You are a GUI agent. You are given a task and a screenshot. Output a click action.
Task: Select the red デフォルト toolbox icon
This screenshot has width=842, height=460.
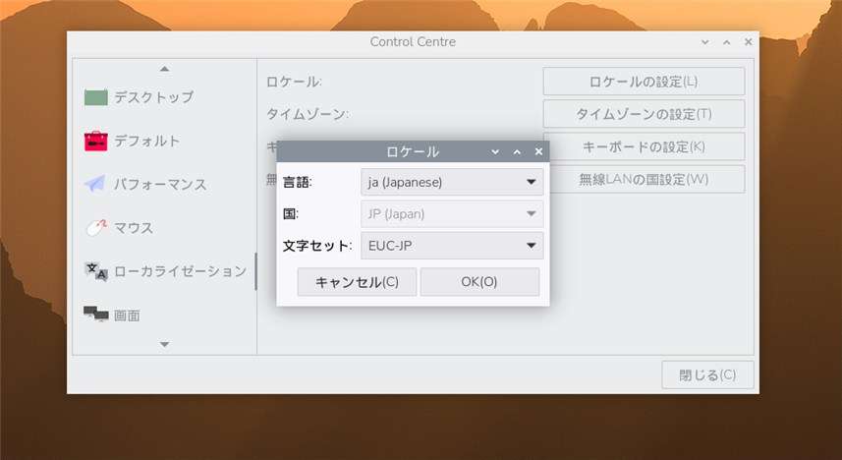[96, 142]
